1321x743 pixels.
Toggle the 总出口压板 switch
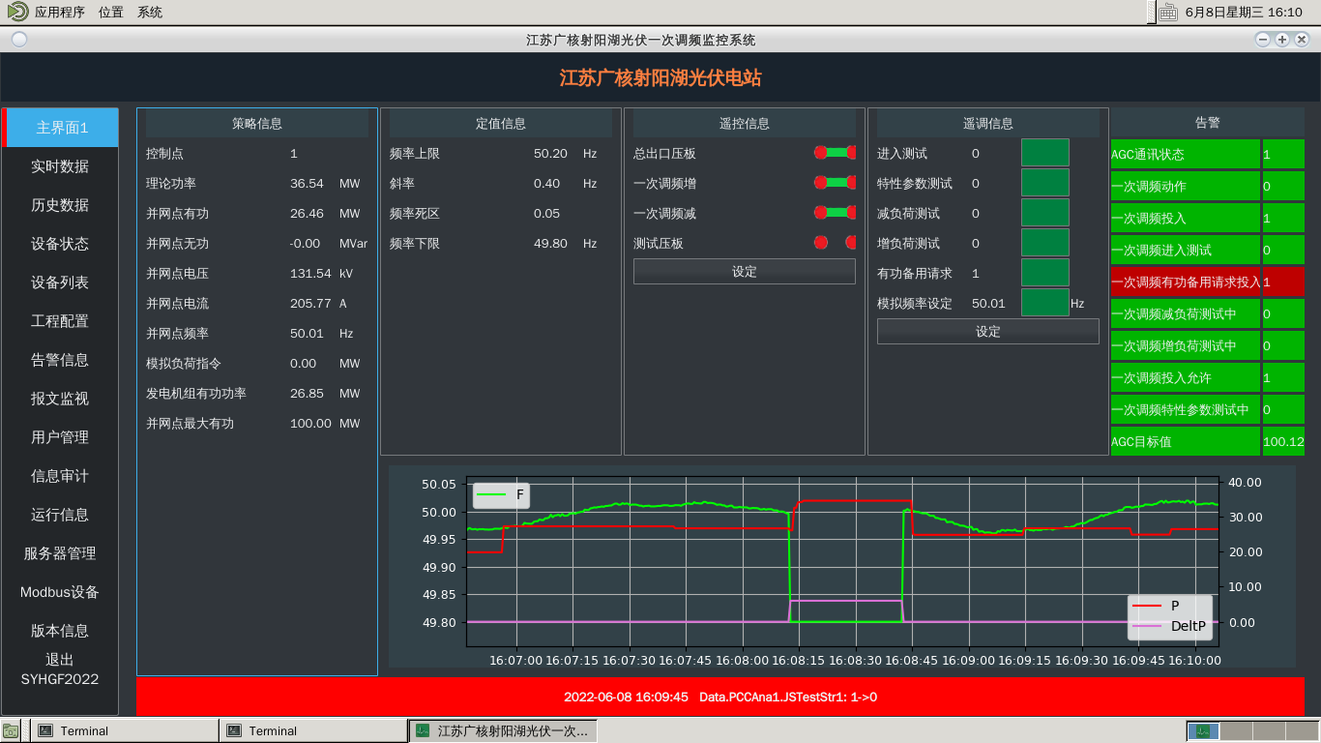click(836, 153)
